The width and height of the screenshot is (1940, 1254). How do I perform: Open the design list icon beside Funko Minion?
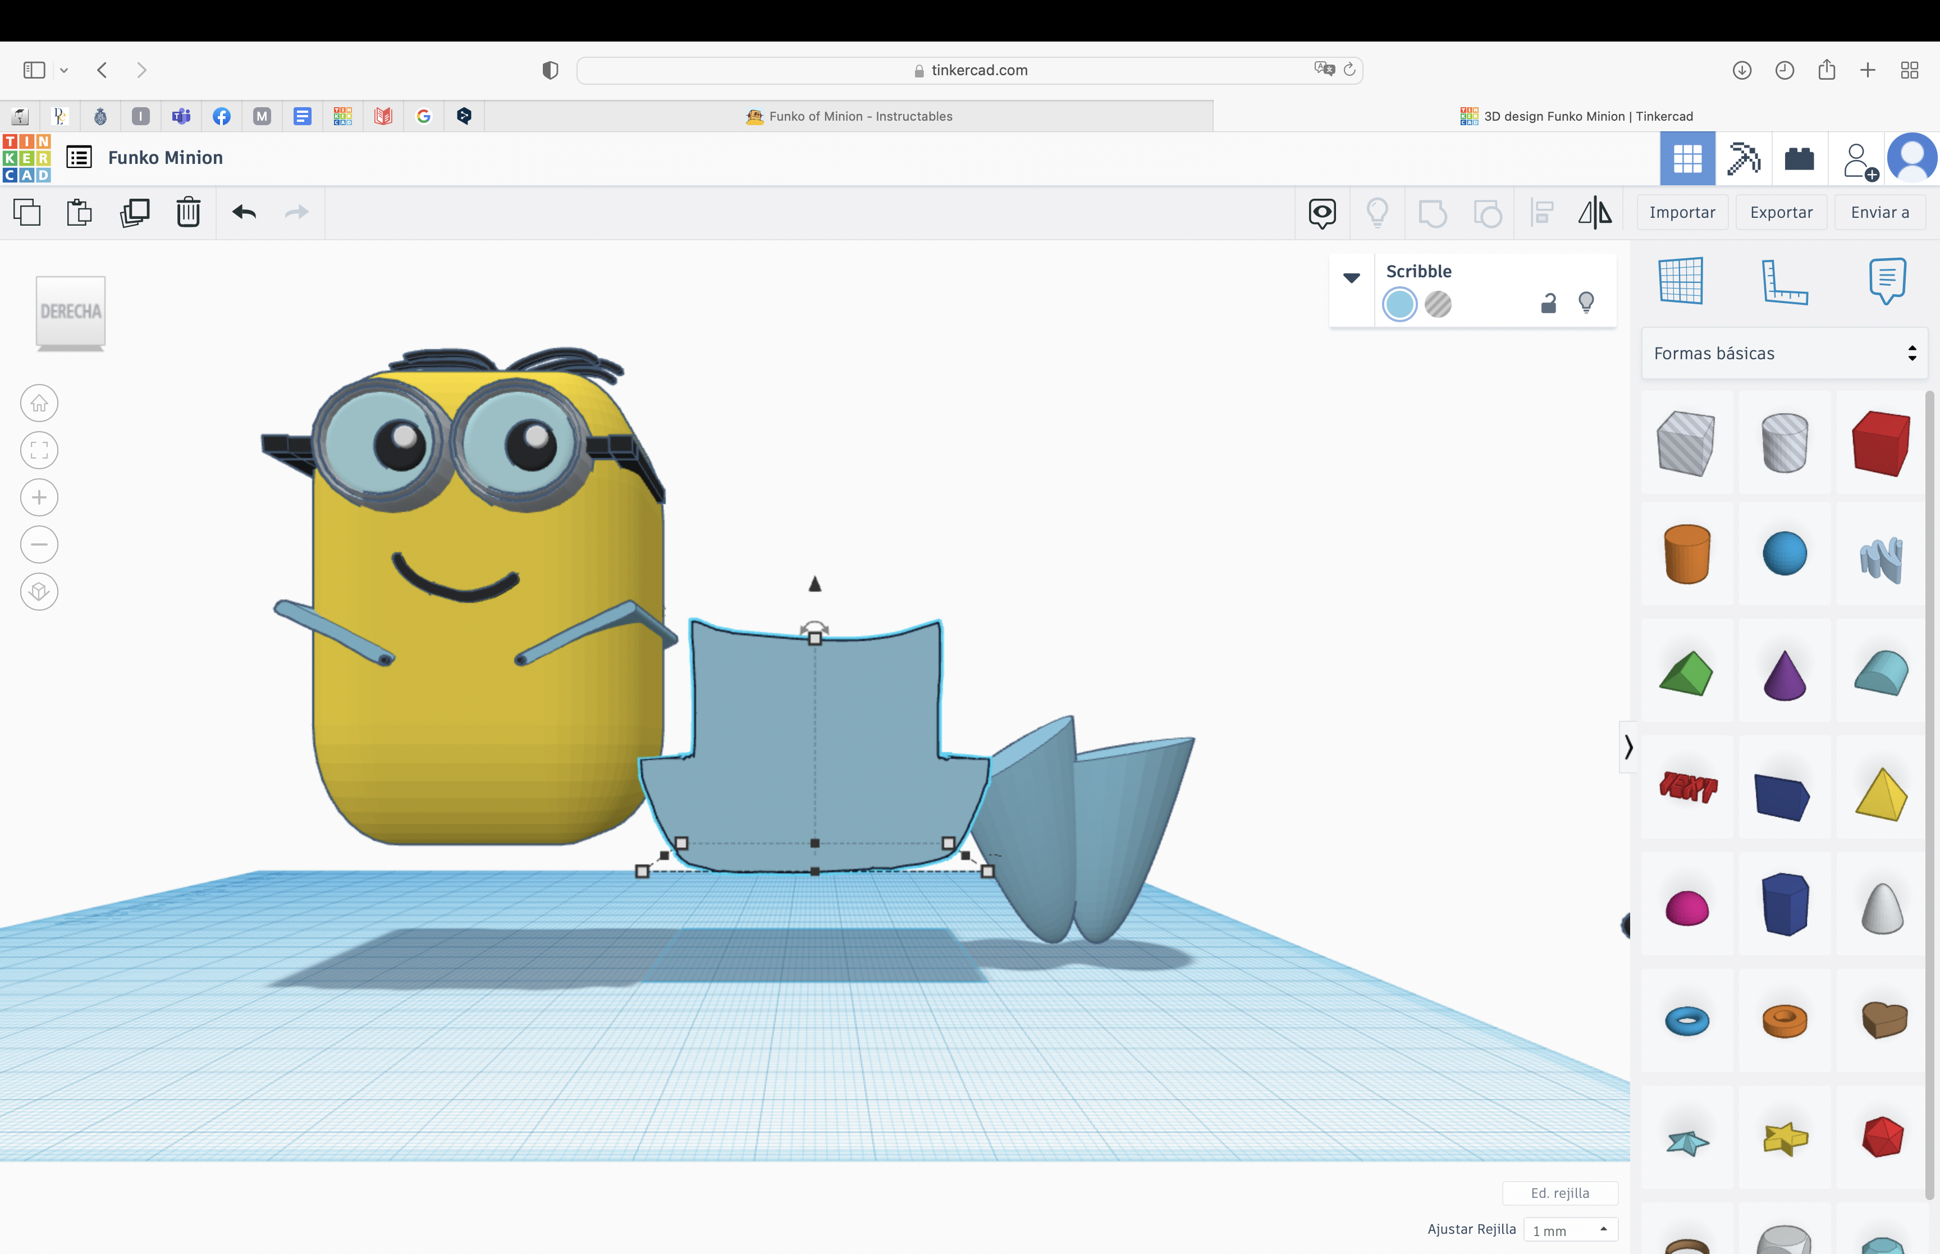click(79, 157)
